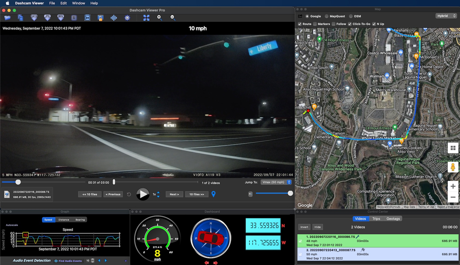Open video folder with the blue folder icon

click(7, 18)
